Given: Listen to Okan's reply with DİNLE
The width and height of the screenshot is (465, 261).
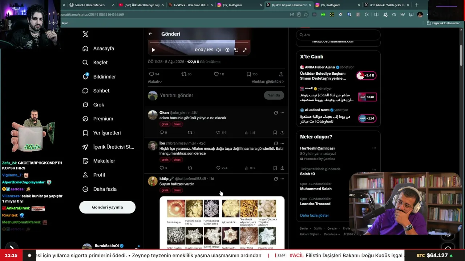Looking at the screenshot, I should click(x=177, y=124).
